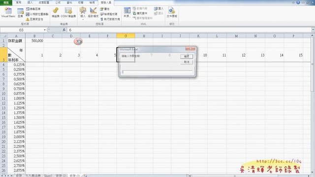Image resolution: width=315 pixels, height=177 pixels.
Task: Click View Code (檢視程式碼)
Action: (x=109, y=14)
